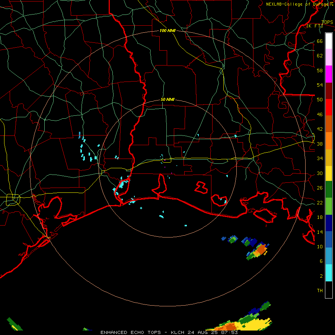Click the "10" scale value

tap(320, 246)
